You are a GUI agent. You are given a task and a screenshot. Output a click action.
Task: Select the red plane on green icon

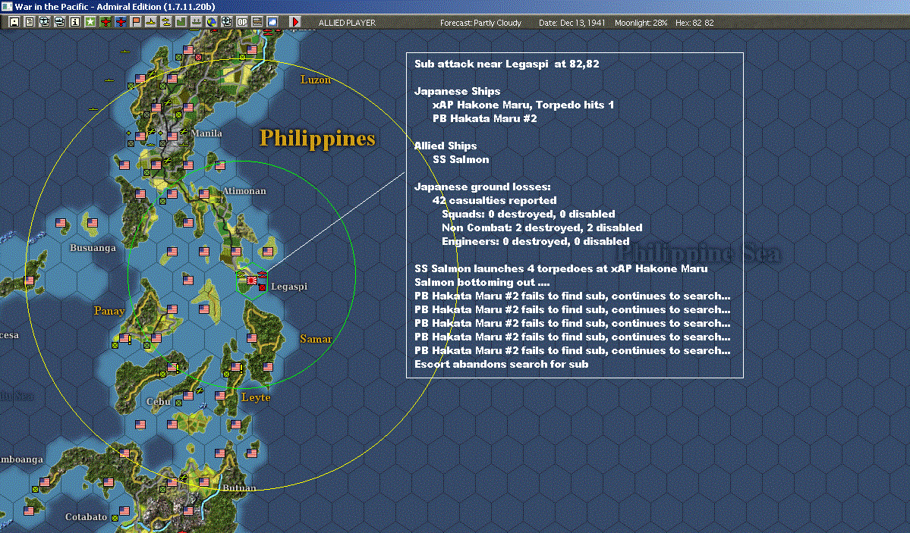105,22
